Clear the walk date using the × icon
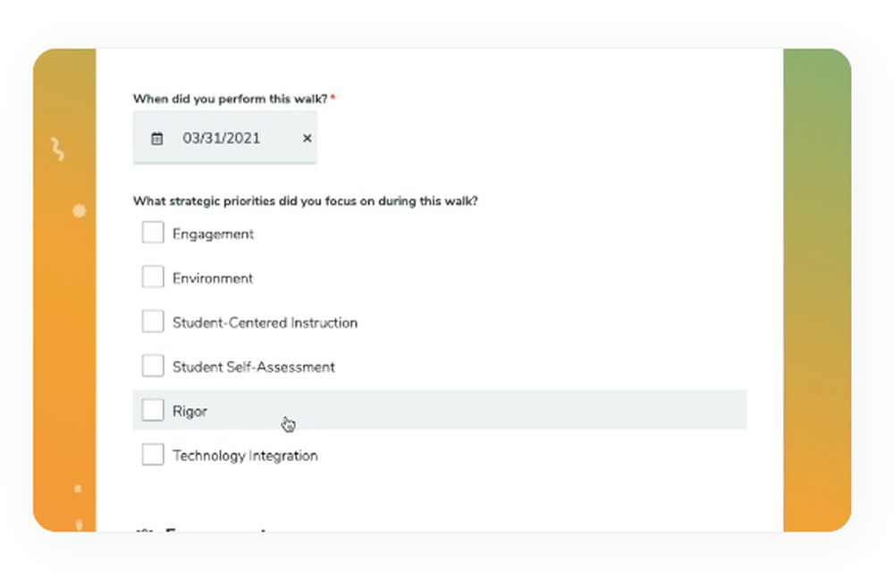This screenshot has width=894, height=579. click(x=307, y=138)
